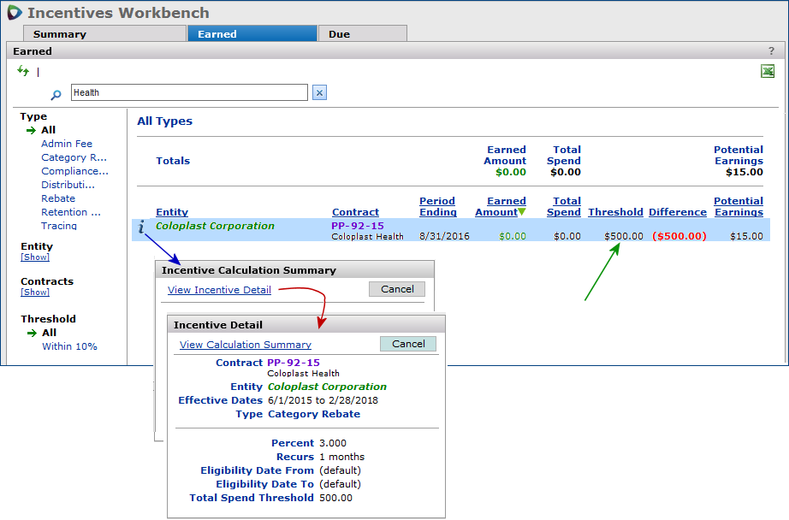Click the info icon beside Coloplast Corporation
Image resolution: width=789 pixels, height=520 pixels.
142,227
